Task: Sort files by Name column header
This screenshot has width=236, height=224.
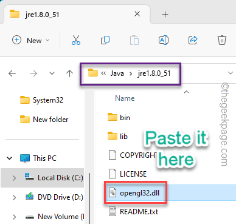Action: 125,98
